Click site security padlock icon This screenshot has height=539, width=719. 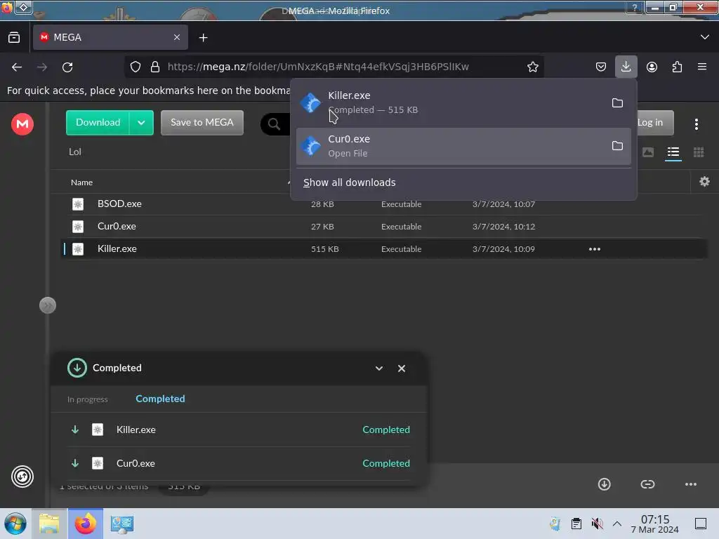tap(155, 67)
